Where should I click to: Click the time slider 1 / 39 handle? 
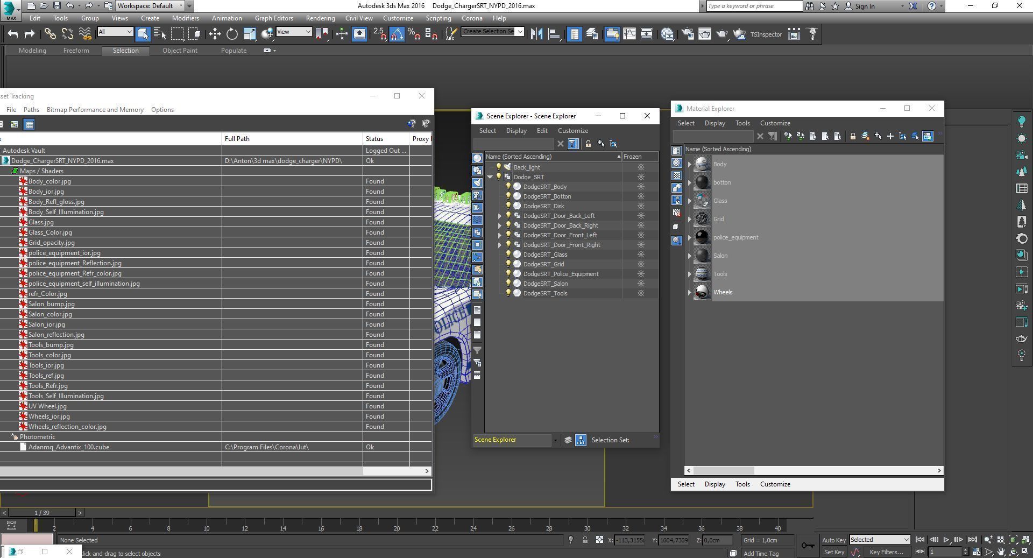pyautogui.click(x=42, y=513)
